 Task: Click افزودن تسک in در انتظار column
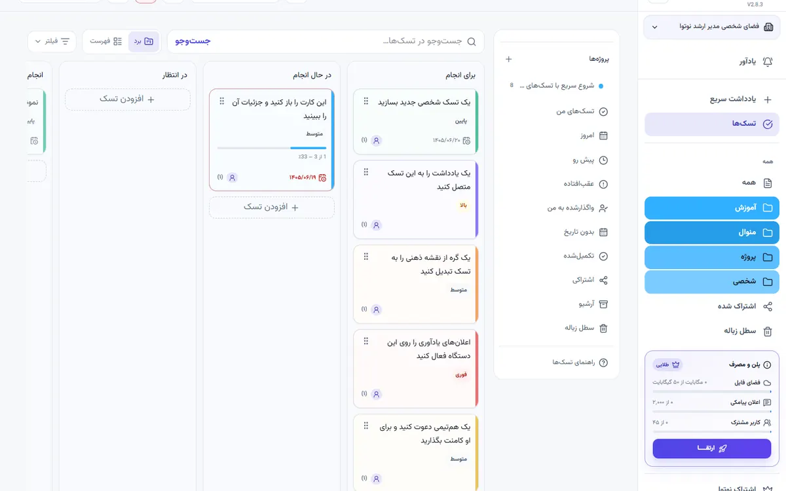point(128,100)
